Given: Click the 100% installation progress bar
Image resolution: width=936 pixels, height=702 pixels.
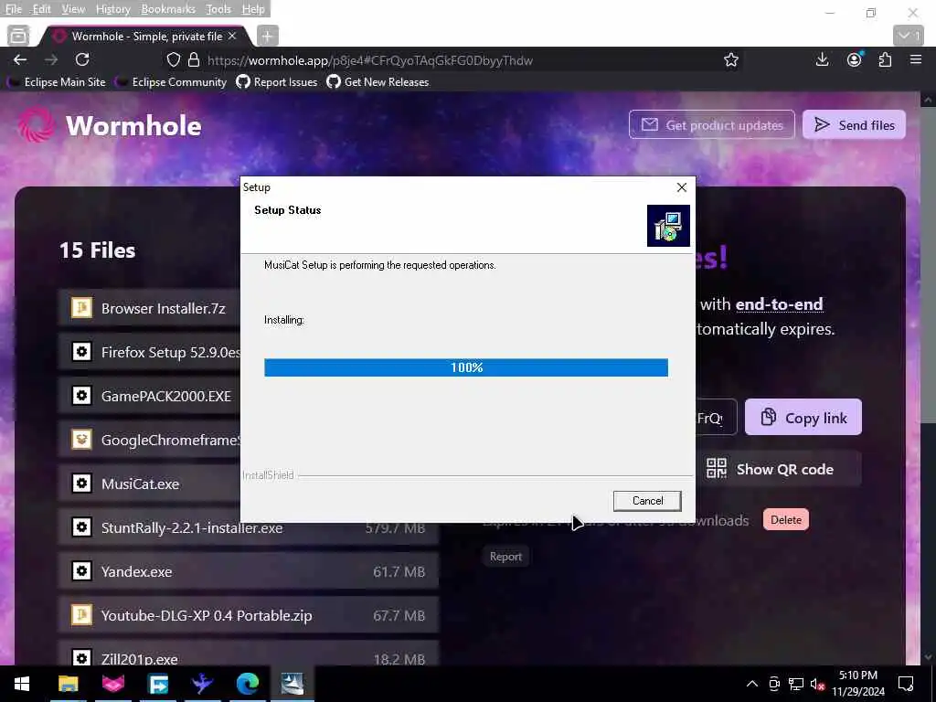Looking at the screenshot, I should [x=466, y=367].
